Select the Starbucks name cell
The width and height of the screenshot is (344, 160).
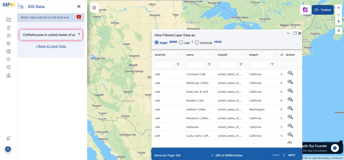point(192,127)
